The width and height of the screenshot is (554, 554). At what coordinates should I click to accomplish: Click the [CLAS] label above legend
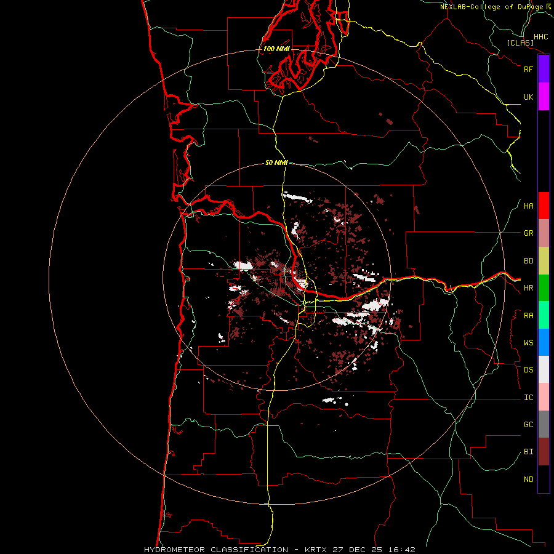coord(520,43)
